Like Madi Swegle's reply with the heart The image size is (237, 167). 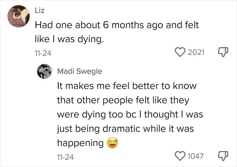coord(181,156)
